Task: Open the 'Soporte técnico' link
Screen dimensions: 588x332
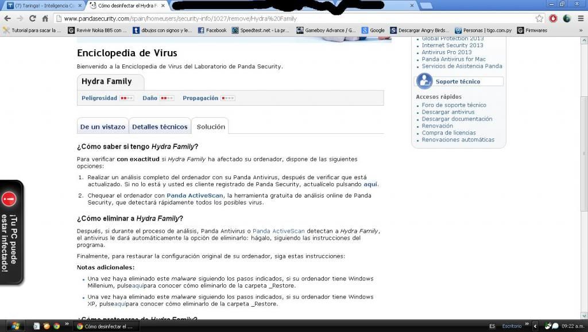Action: pyautogui.click(x=458, y=82)
